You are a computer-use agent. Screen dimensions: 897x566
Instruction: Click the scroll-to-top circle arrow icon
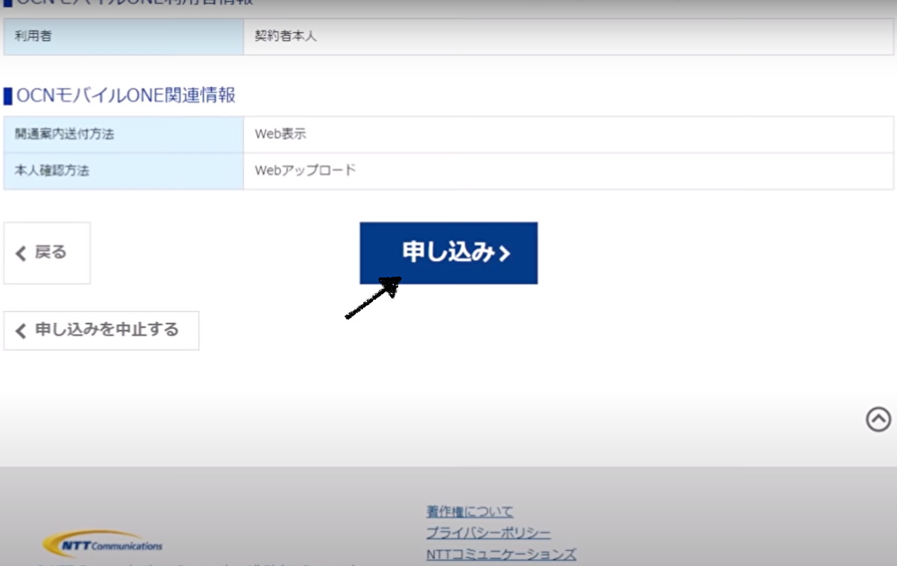point(878,419)
